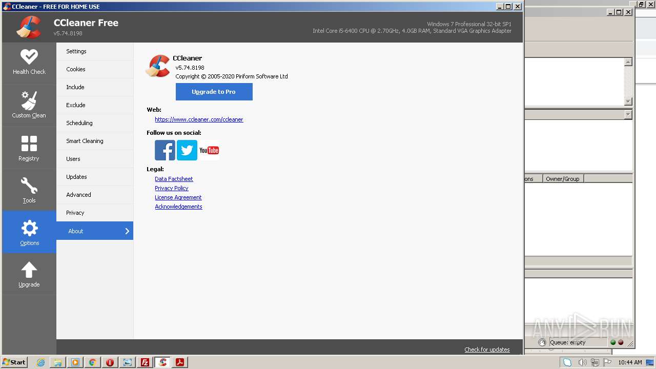Click the volume speaker tray icon

582,362
